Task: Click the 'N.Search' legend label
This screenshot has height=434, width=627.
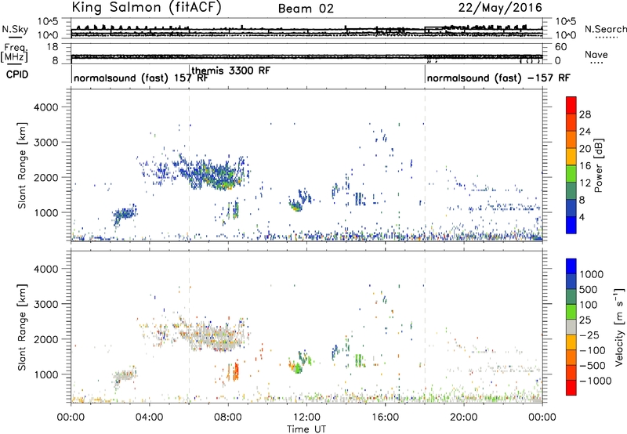Action: click(x=605, y=29)
